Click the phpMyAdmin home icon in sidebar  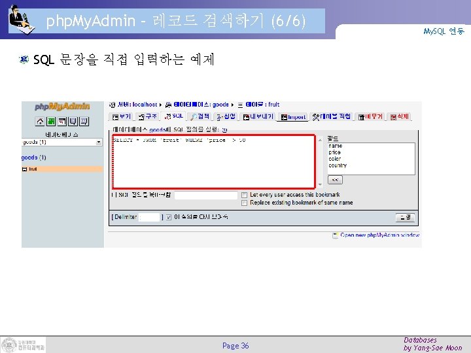pos(40,122)
